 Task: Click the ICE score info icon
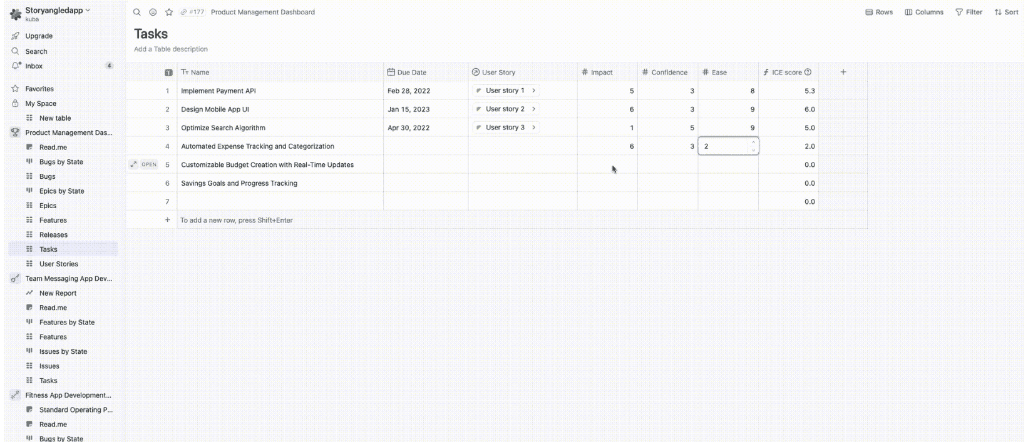808,73
